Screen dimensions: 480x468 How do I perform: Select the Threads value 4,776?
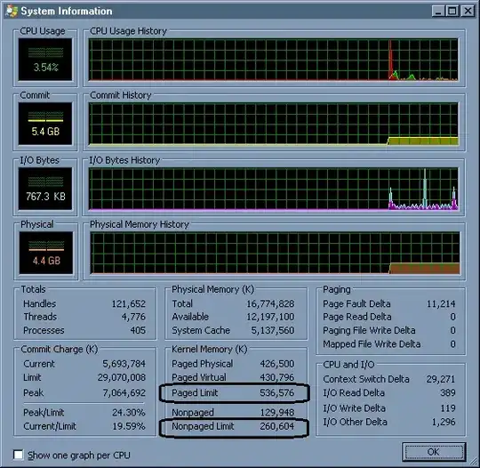pyautogui.click(x=133, y=317)
